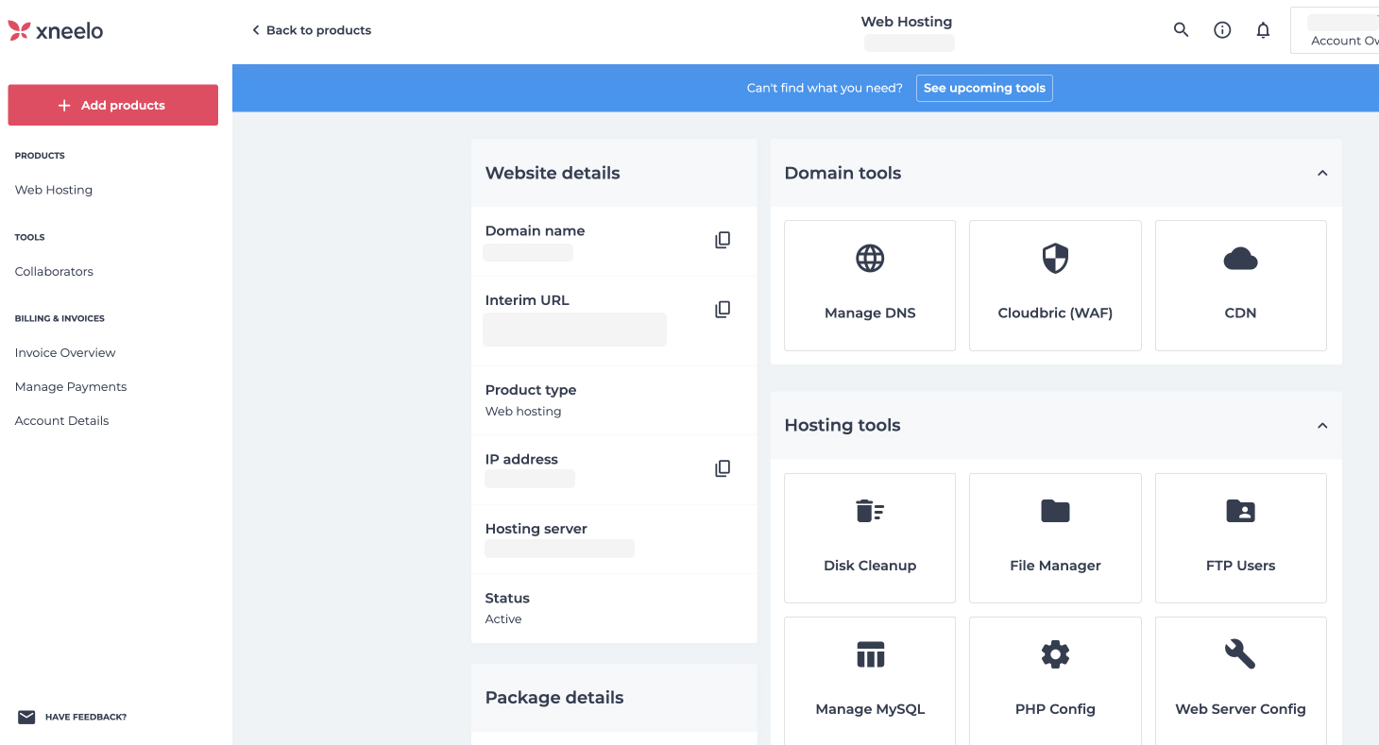
Task: Collapse the Hosting tools section
Action: coord(1322,426)
